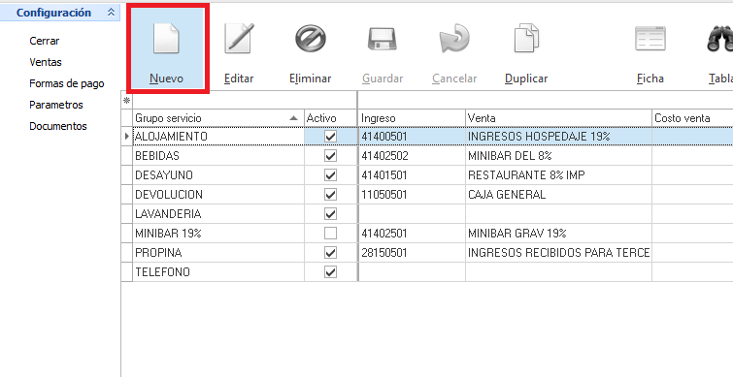Uncheck Activo for ALOJAMIENTO
The width and height of the screenshot is (733, 377).
point(330,137)
